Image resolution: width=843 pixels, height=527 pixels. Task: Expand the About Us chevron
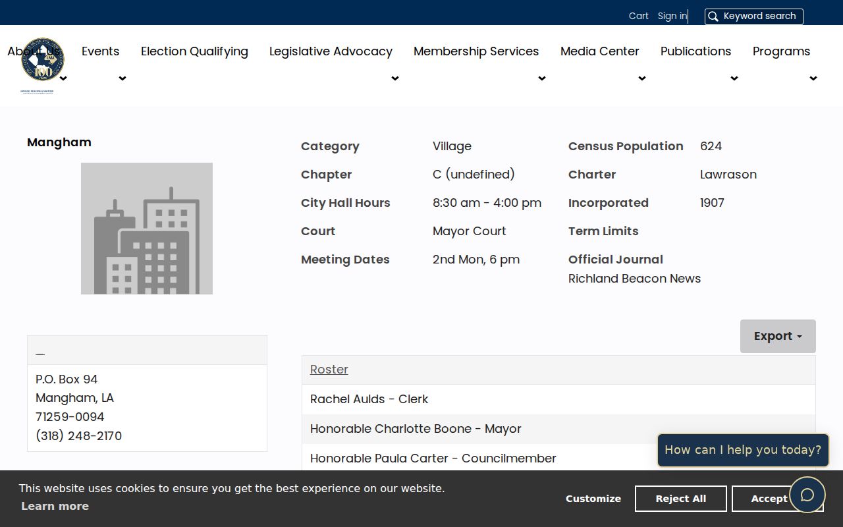(63, 78)
